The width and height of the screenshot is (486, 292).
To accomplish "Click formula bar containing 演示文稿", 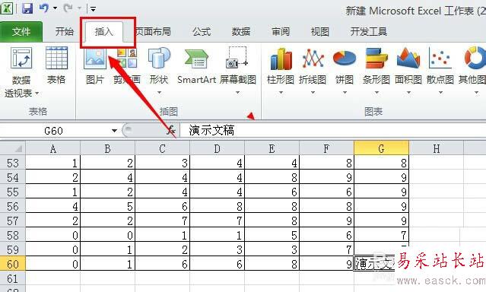I will 333,131.
